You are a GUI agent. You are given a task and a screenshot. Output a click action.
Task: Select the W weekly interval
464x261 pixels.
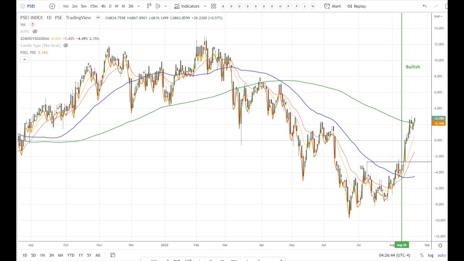click(x=116, y=6)
